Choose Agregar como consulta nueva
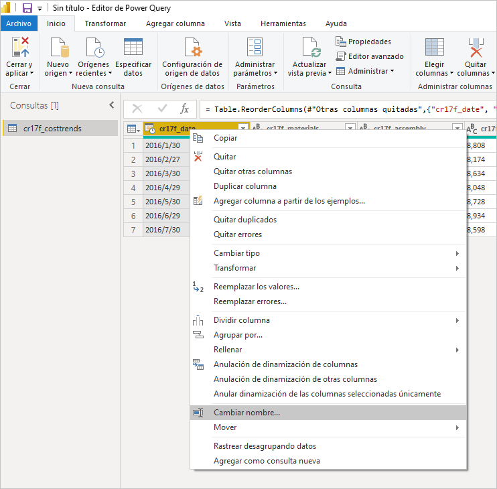The image size is (497, 489). pyautogui.click(x=328, y=461)
